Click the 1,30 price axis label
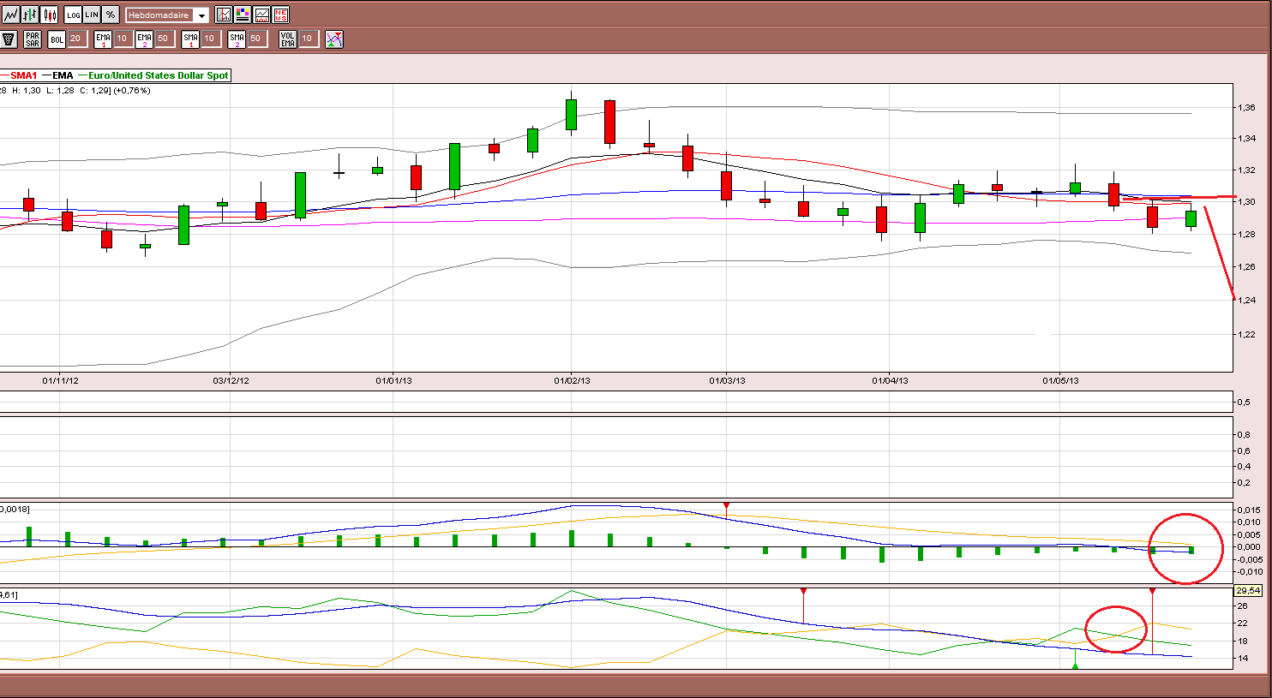This screenshot has height=698, width=1272. [x=1245, y=202]
